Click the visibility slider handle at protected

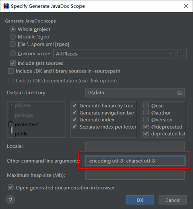[x=11, y=124]
